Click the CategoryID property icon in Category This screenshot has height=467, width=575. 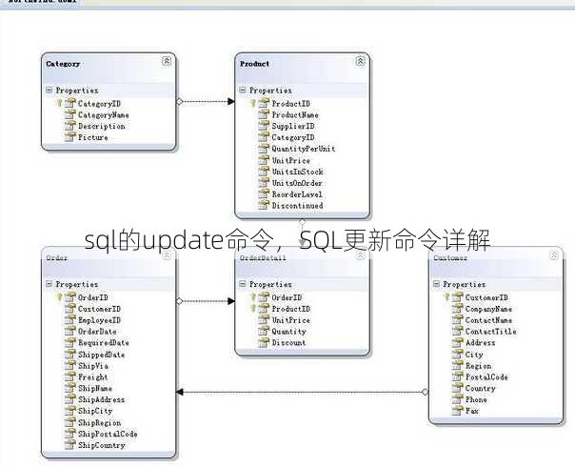pyautogui.click(x=69, y=103)
